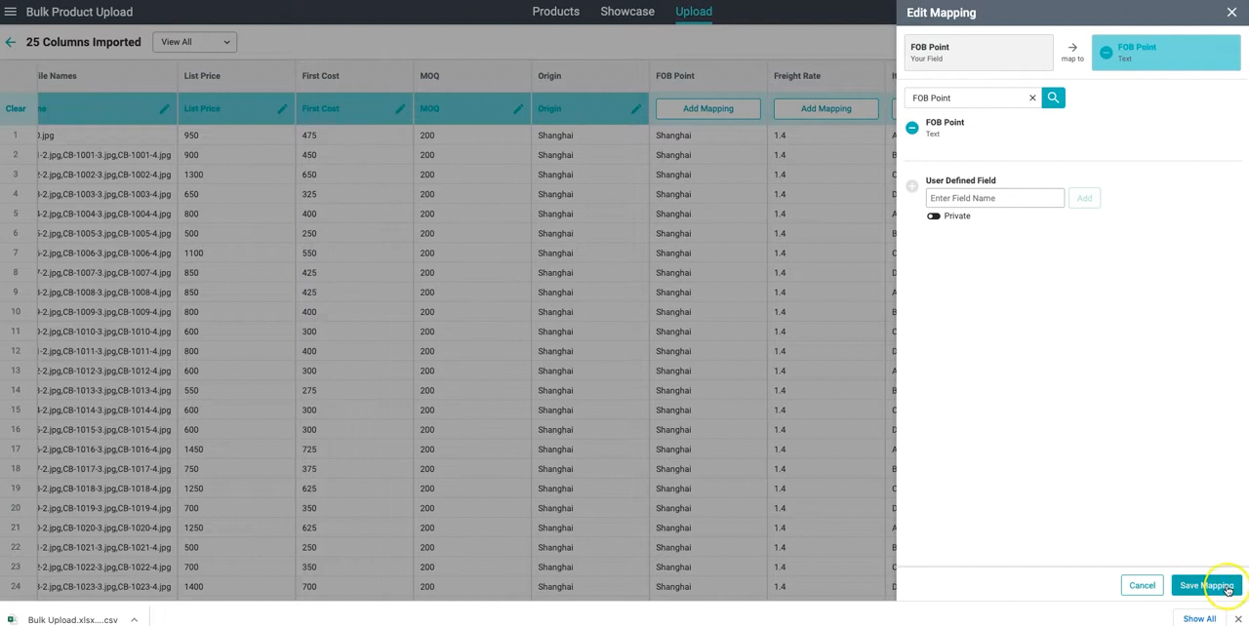Screen dimensions: 1249x626
Task: Deselect FOB Point Text result
Action: click(x=911, y=128)
